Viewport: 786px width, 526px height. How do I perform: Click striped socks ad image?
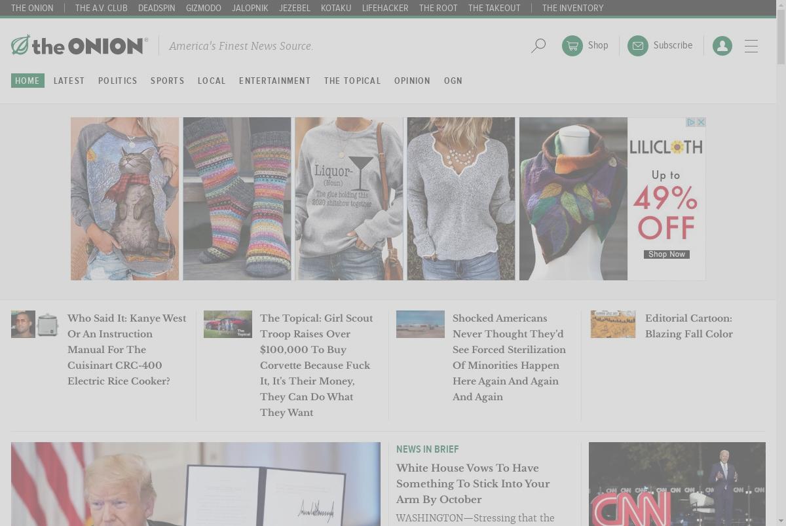point(237,198)
